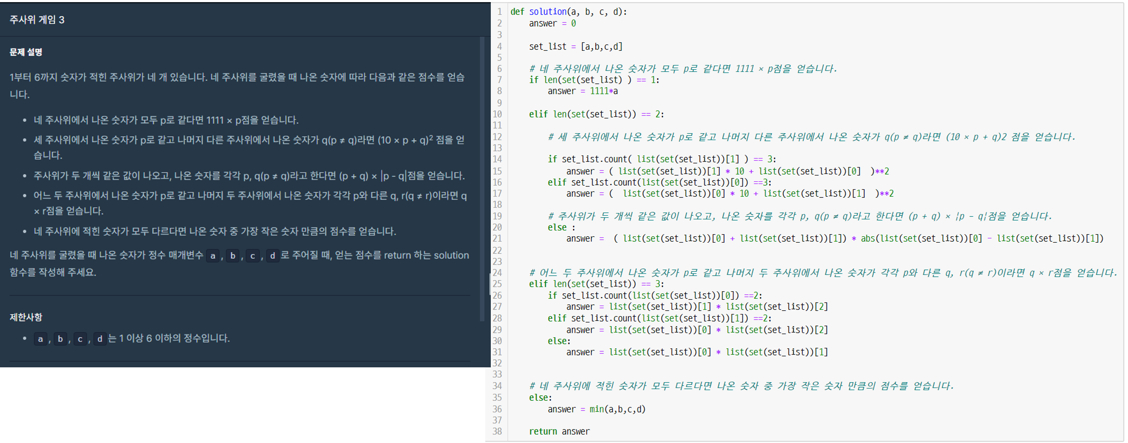The image size is (1128, 443).
Task: Click the bullet starting '주사위가 두 개씩 같은 값이'
Action: 249,176
